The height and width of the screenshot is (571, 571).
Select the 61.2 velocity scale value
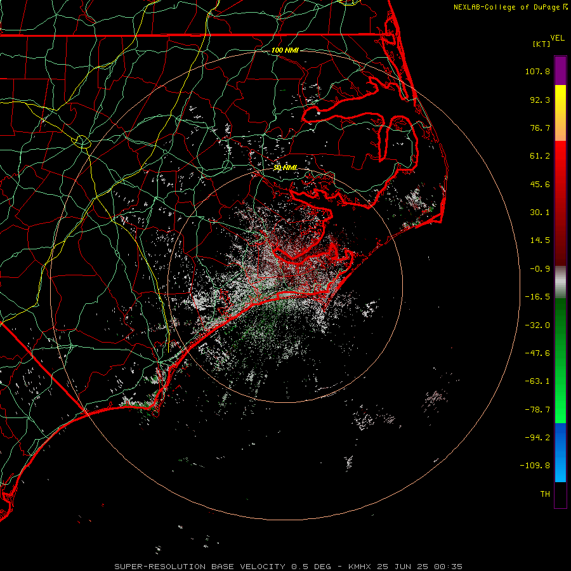coord(540,156)
